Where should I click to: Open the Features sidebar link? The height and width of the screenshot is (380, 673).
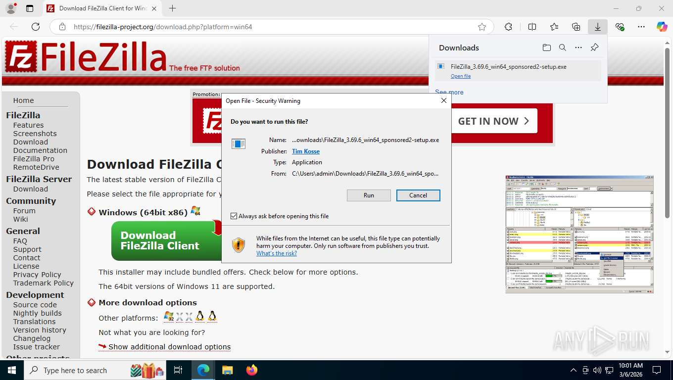pyautogui.click(x=28, y=125)
